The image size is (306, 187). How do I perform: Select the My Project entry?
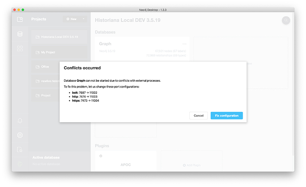[x=59, y=52]
